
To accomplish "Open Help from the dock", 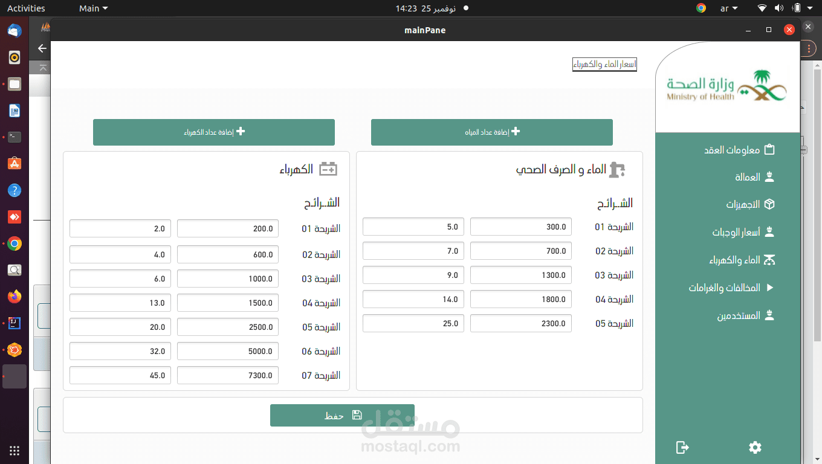I will (x=15, y=190).
